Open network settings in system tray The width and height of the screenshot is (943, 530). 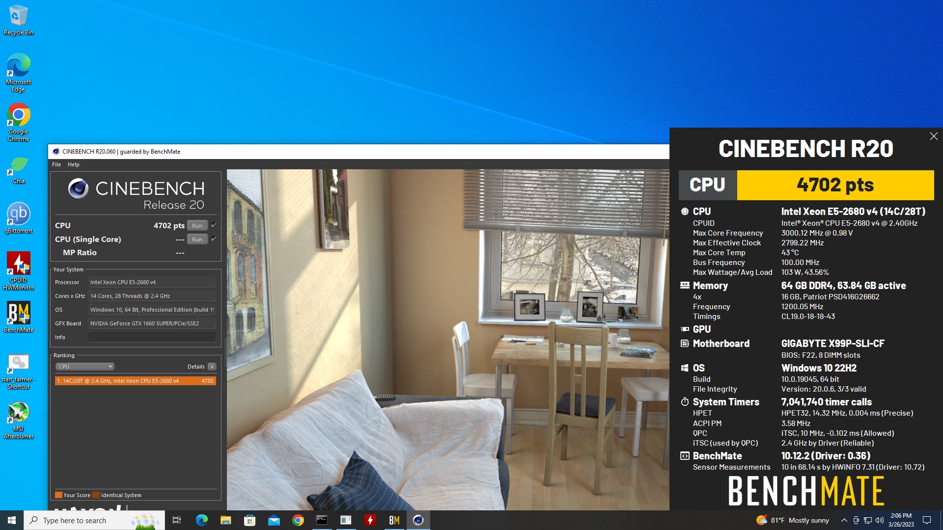coord(868,520)
